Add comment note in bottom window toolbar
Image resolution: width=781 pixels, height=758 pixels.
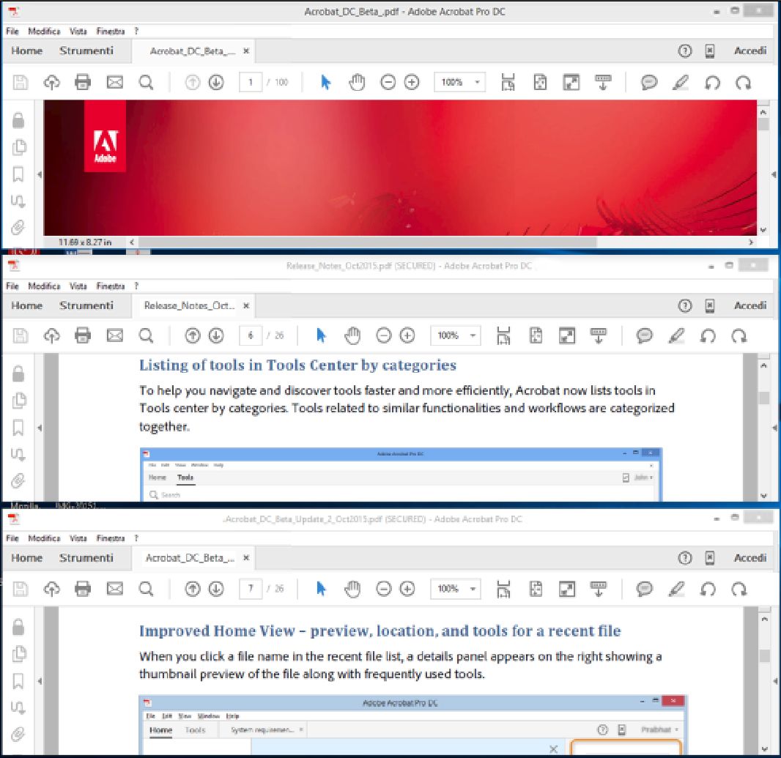pyautogui.click(x=644, y=589)
